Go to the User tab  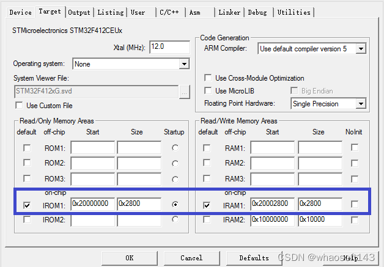141,12
